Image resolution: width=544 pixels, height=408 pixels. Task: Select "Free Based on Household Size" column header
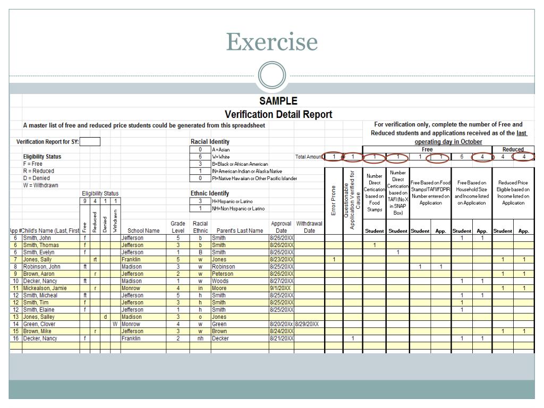click(472, 193)
